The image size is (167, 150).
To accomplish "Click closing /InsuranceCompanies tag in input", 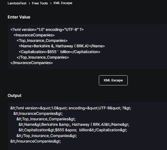I will 32,63.
